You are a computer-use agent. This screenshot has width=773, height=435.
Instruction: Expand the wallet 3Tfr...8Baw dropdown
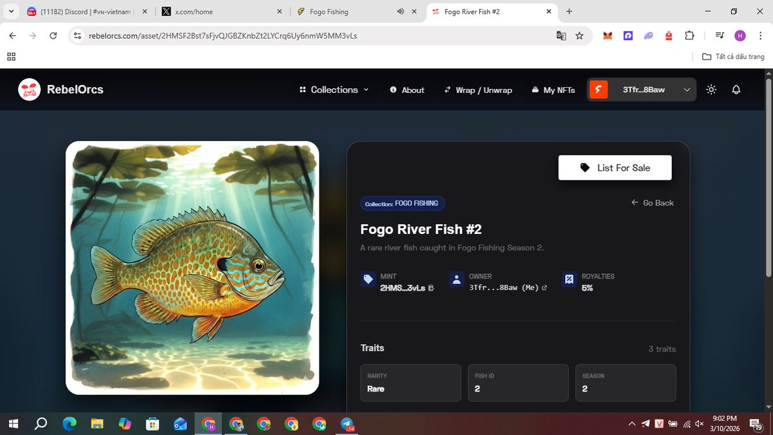642,90
